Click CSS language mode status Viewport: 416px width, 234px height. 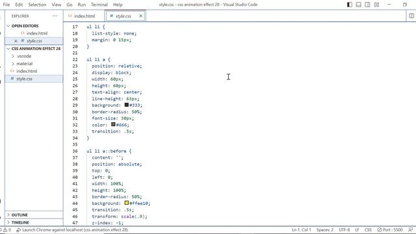pos(368,229)
